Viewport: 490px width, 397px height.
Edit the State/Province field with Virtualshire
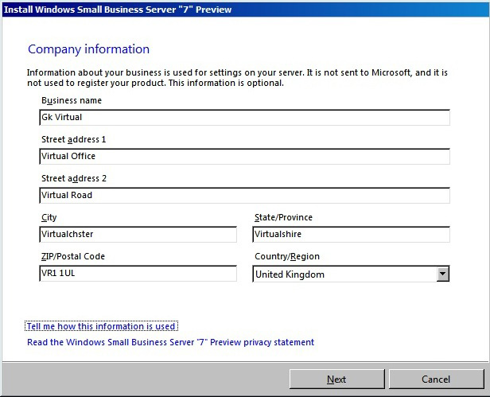click(351, 235)
